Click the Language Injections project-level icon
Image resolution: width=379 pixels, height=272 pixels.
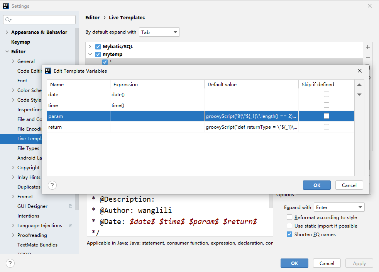[x=70, y=226]
